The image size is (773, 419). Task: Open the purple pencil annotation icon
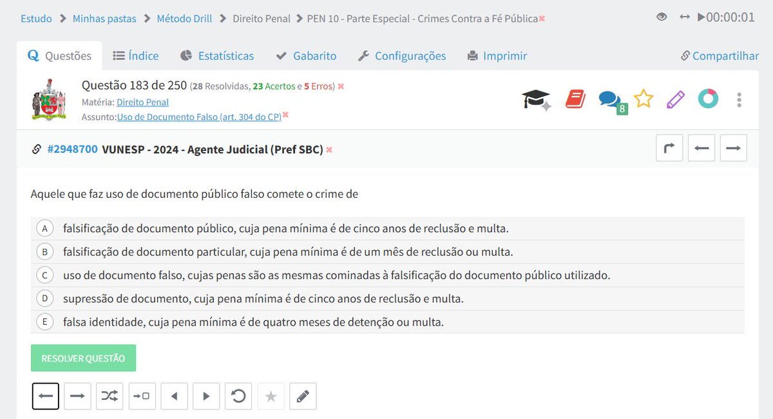tap(676, 99)
